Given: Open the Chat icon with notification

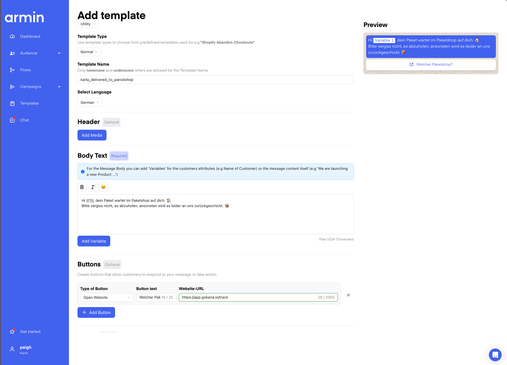Looking at the screenshot, I should coord(12,120).
